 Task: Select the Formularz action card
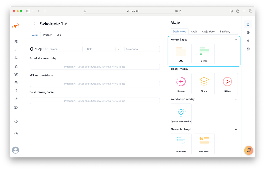click(181, 144)
